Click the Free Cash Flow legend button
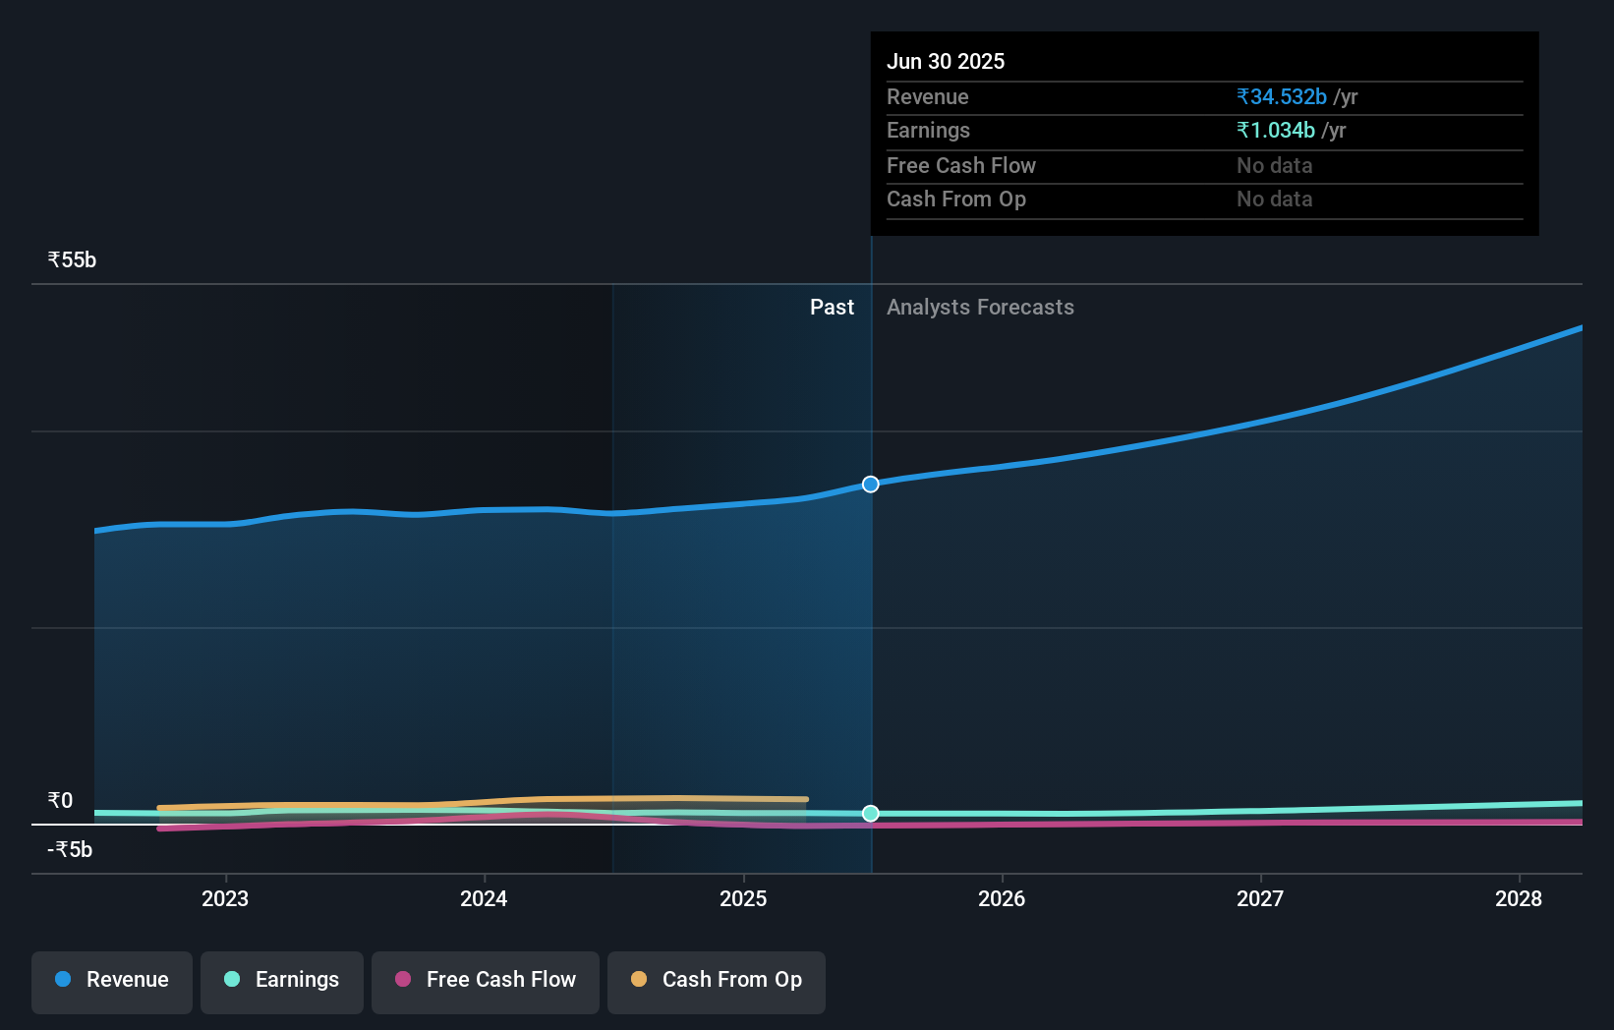 tap(486, 982)
